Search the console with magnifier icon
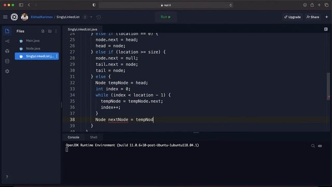This screenshot has height=187, width=332. coord(313,145)
